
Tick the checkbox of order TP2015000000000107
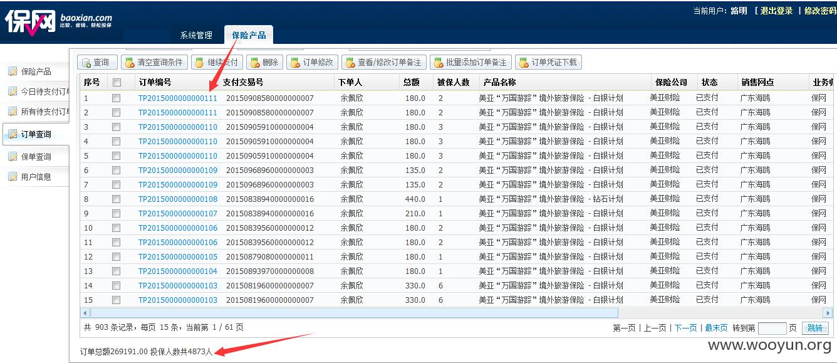[117, 214]
